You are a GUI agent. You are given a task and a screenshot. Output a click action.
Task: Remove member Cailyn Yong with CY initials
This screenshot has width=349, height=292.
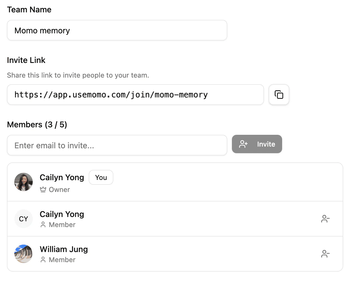[325, 219]
